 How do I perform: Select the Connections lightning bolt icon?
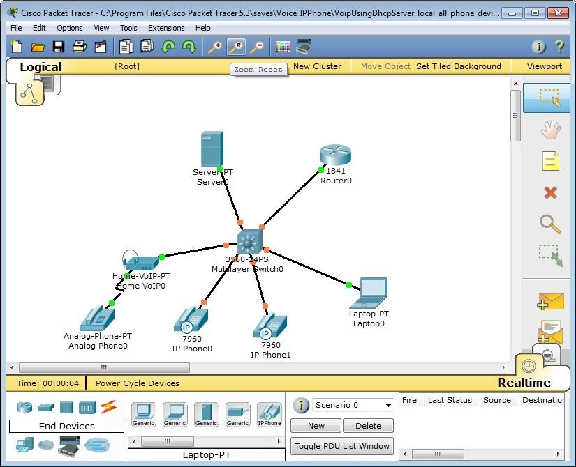click(109, 406)
